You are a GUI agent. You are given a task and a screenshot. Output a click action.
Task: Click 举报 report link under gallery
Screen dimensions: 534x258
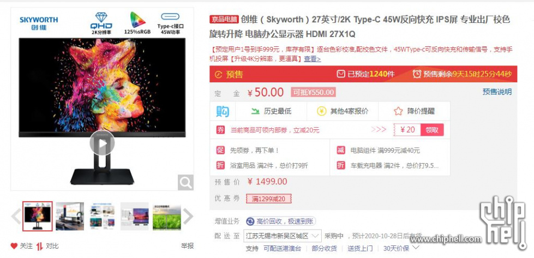tap(187, 246)
